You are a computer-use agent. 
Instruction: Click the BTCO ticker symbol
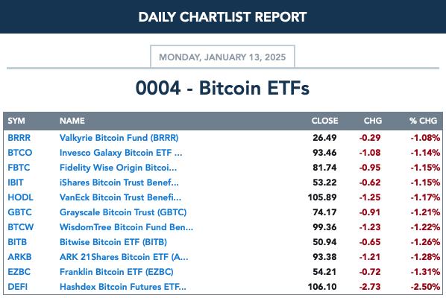(20, 153)
